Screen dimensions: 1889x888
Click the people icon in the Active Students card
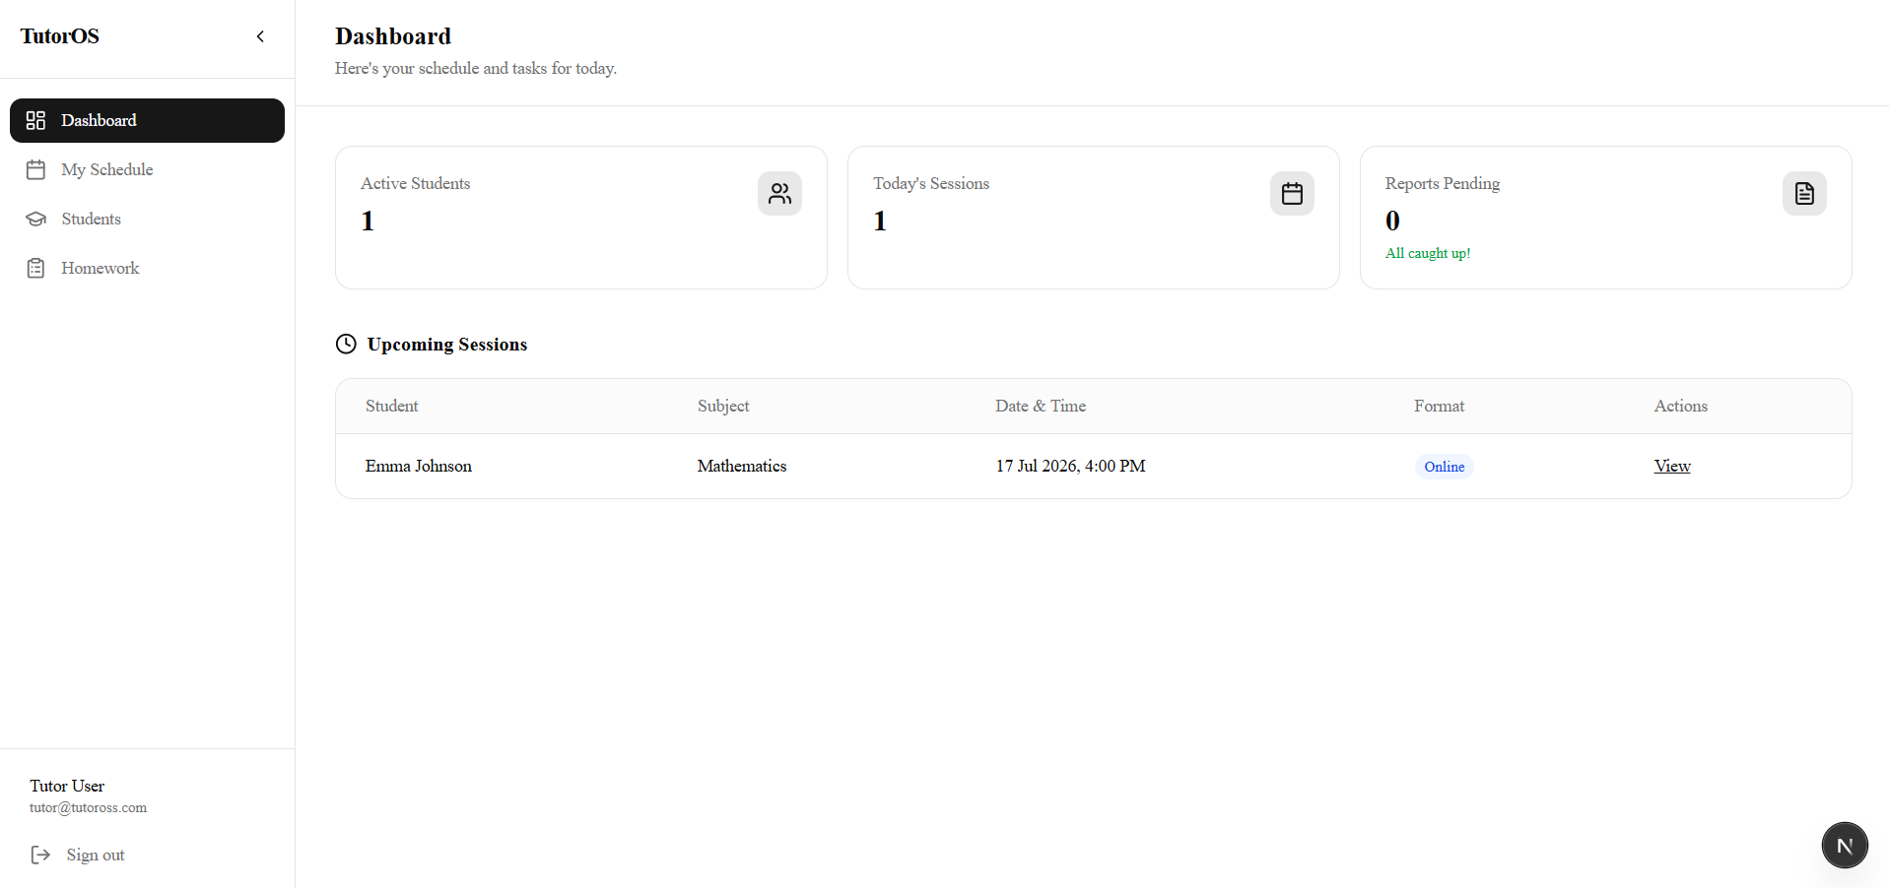[x=779, y=194]
